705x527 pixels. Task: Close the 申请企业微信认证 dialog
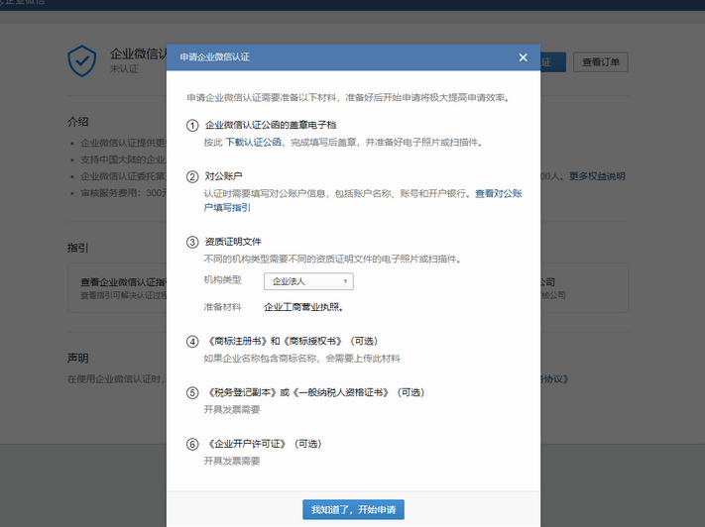point(523,57)
